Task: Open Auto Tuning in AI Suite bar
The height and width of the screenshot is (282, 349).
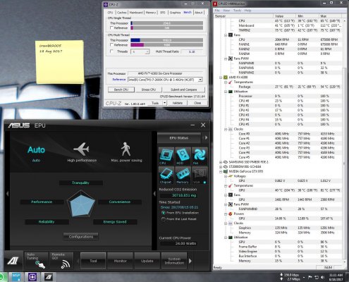Action: pyautogui.click(x=36, y=261)
